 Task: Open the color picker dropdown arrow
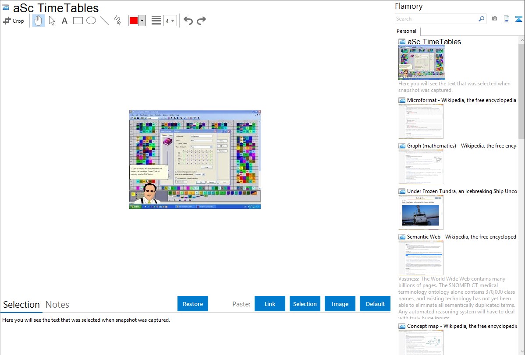[x=142, y=21]
